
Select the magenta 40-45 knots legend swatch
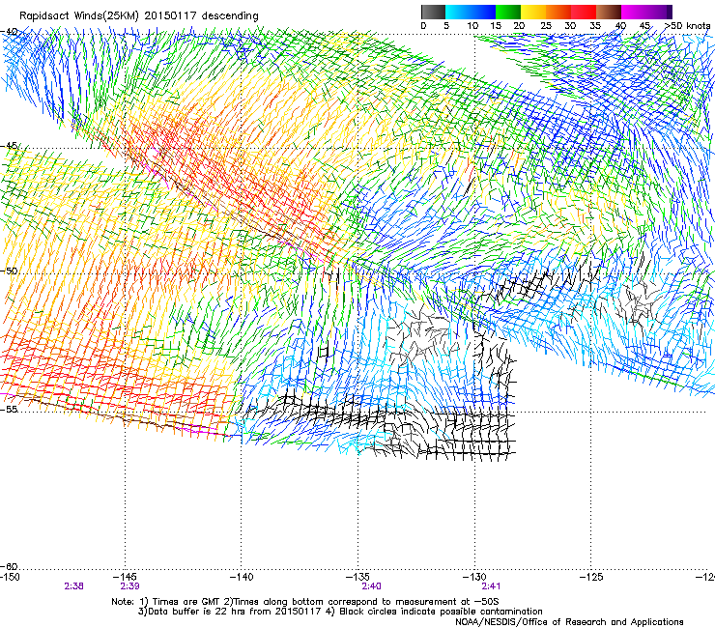point(634,12)
